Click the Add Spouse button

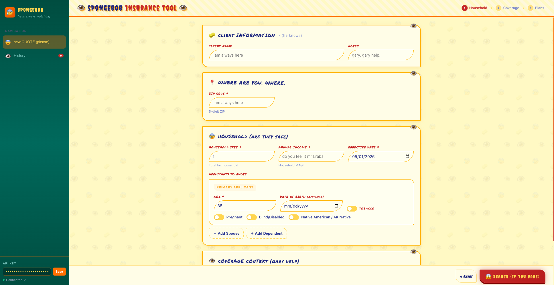pos(226,233)
